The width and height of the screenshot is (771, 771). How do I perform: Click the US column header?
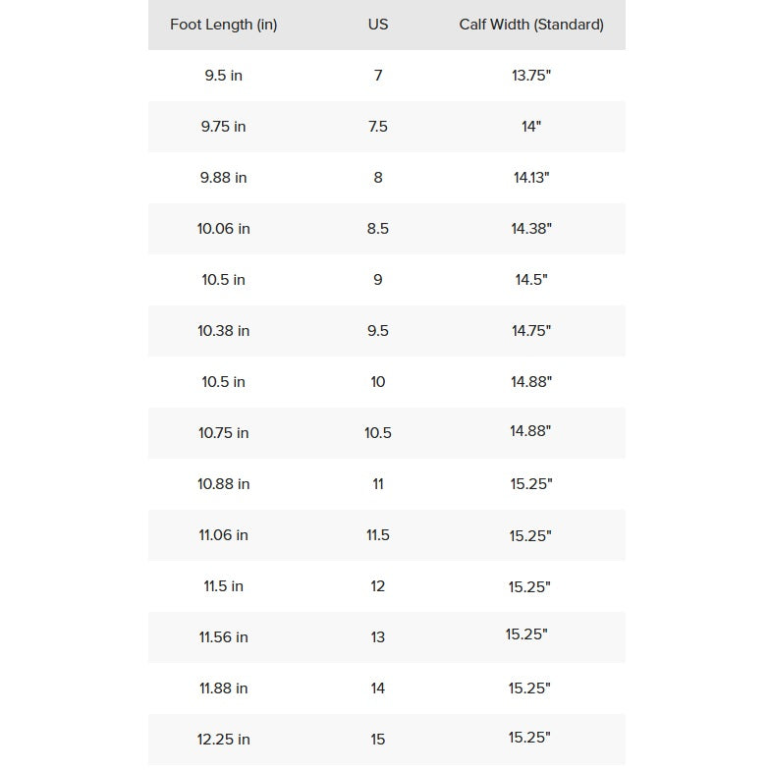[x=377, y=25]
